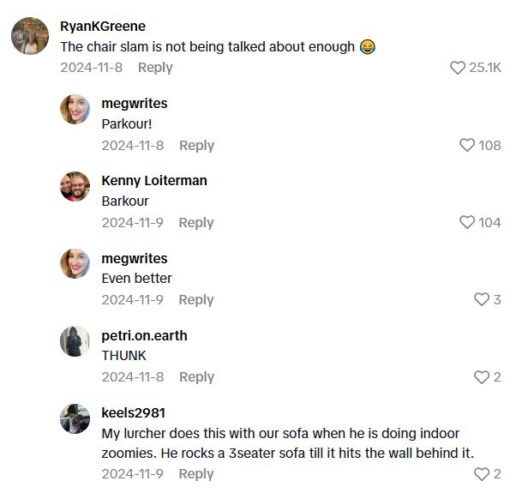View petri.on.earth's profile avatar

tap(75, 341)
